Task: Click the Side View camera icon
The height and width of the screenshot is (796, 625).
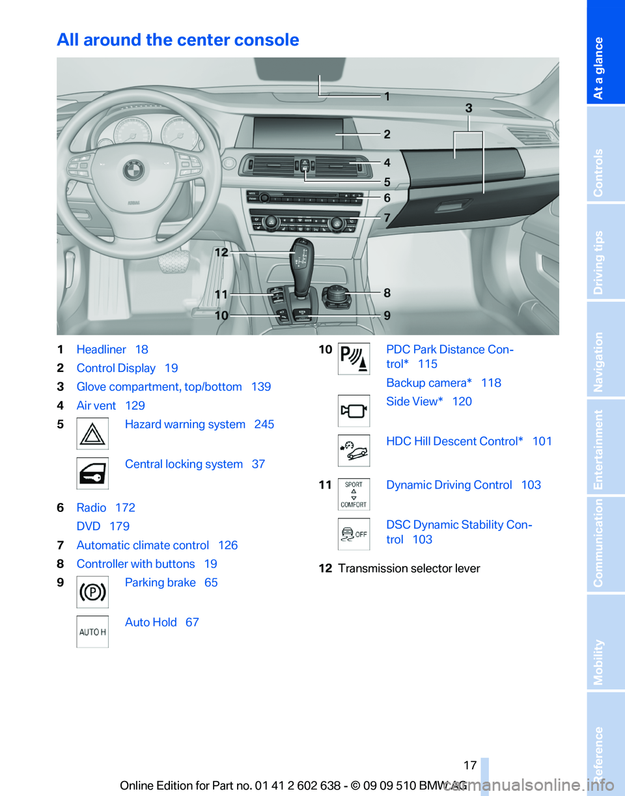Action: (x=354, y=411)
